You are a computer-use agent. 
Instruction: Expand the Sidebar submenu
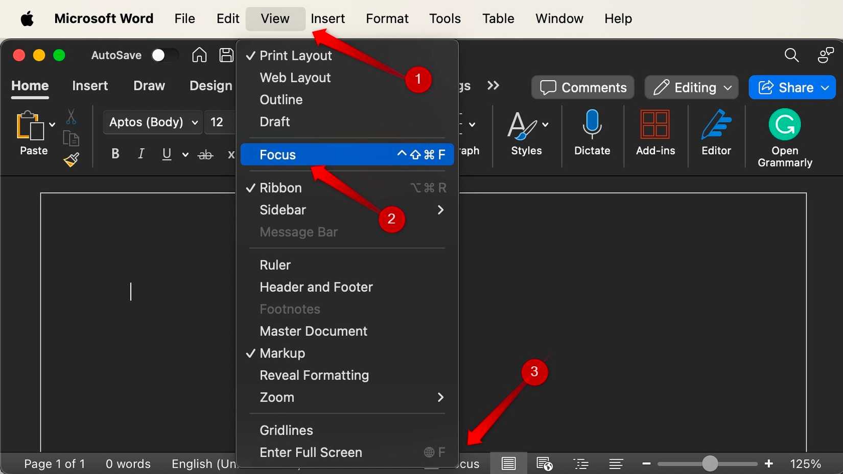[x=283, y=209]
